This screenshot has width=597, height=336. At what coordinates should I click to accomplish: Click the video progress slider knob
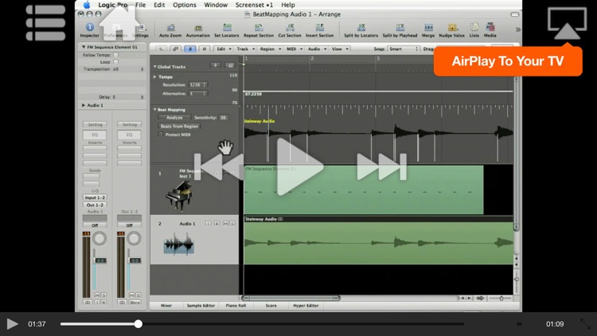pos(139,324)
